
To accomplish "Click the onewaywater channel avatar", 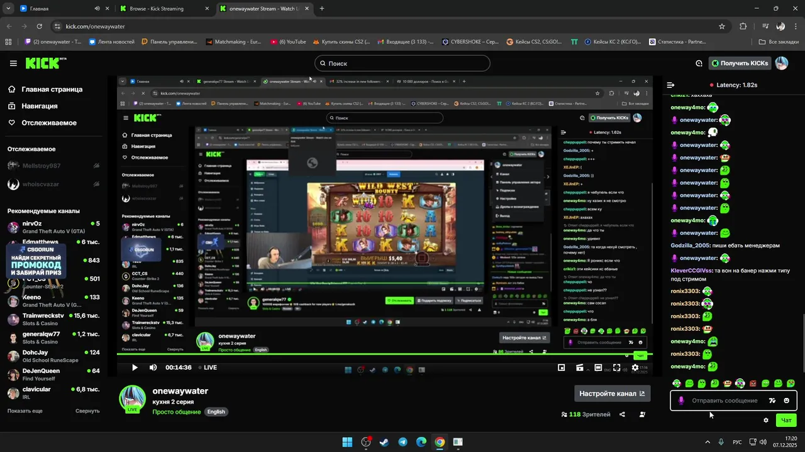I will [132, 398].
